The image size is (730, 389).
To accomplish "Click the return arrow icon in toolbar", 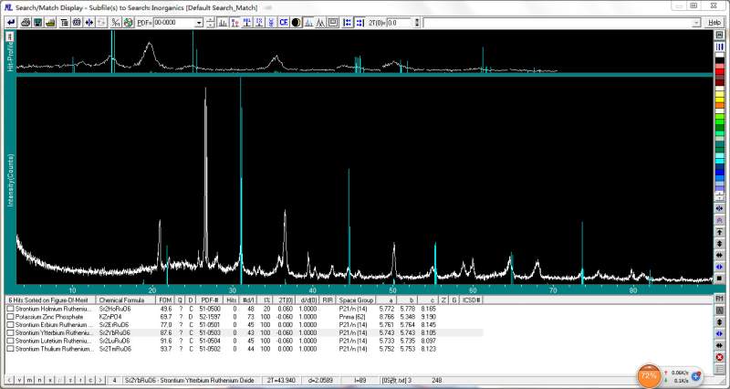I will pyautogui.click(x=10, y=22).
